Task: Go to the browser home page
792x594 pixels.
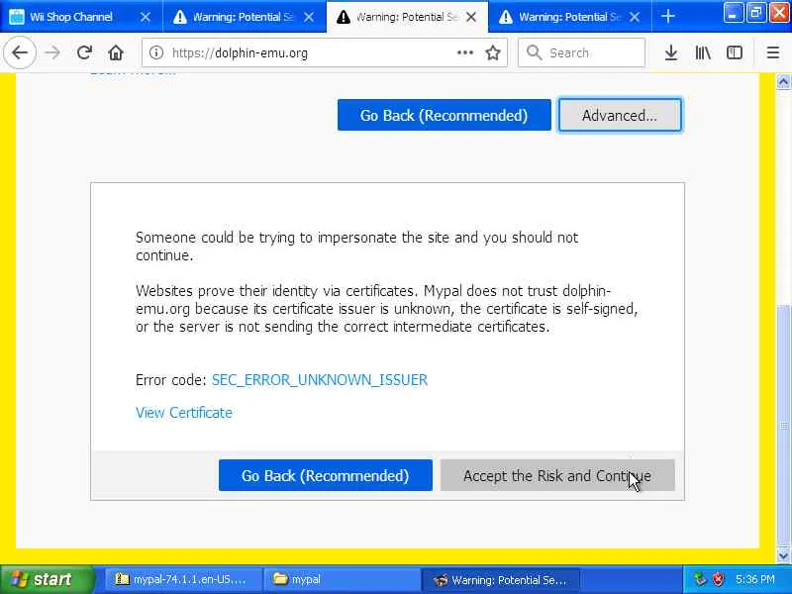Action: (116, 52)
